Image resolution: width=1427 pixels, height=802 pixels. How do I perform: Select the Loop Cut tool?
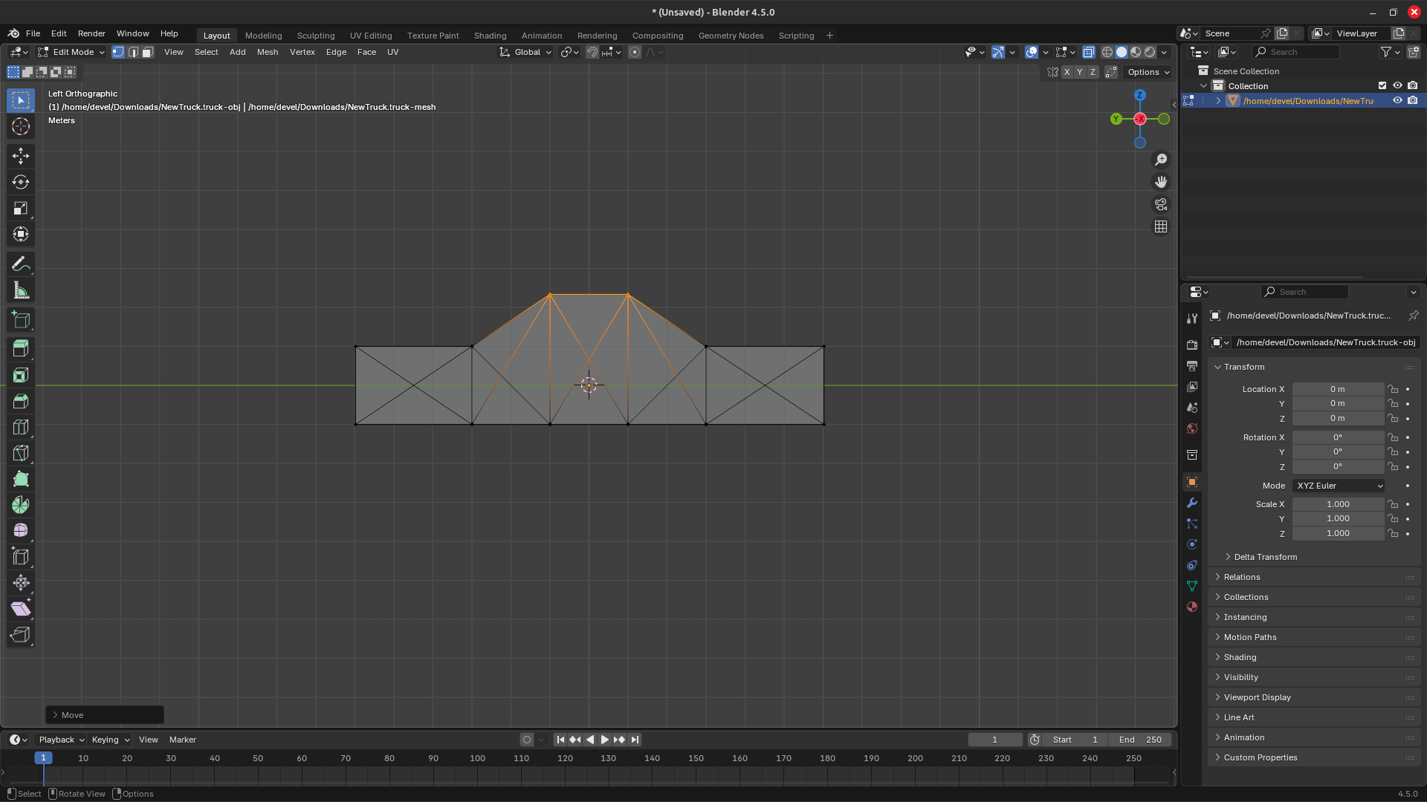pyautogui.click(x=21, y=427)
